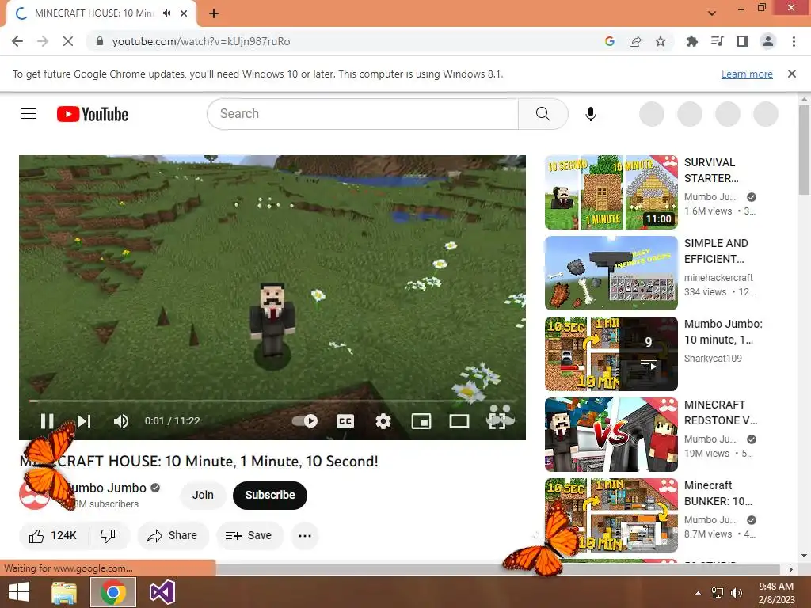Dislike the video

pyautogui.click(x=108, y=536)
